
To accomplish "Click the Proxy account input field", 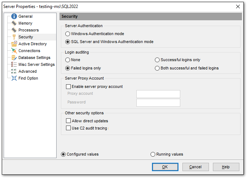I will pos(158,94).
